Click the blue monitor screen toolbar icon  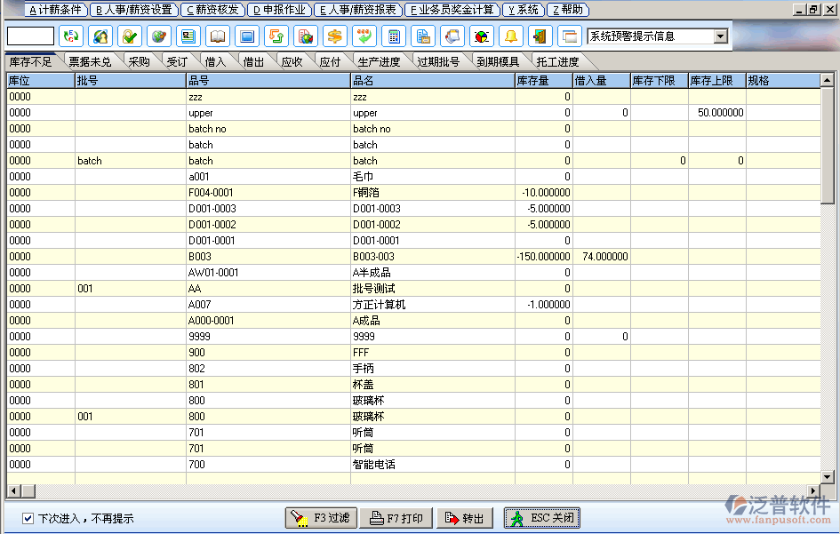pos(247,36)
